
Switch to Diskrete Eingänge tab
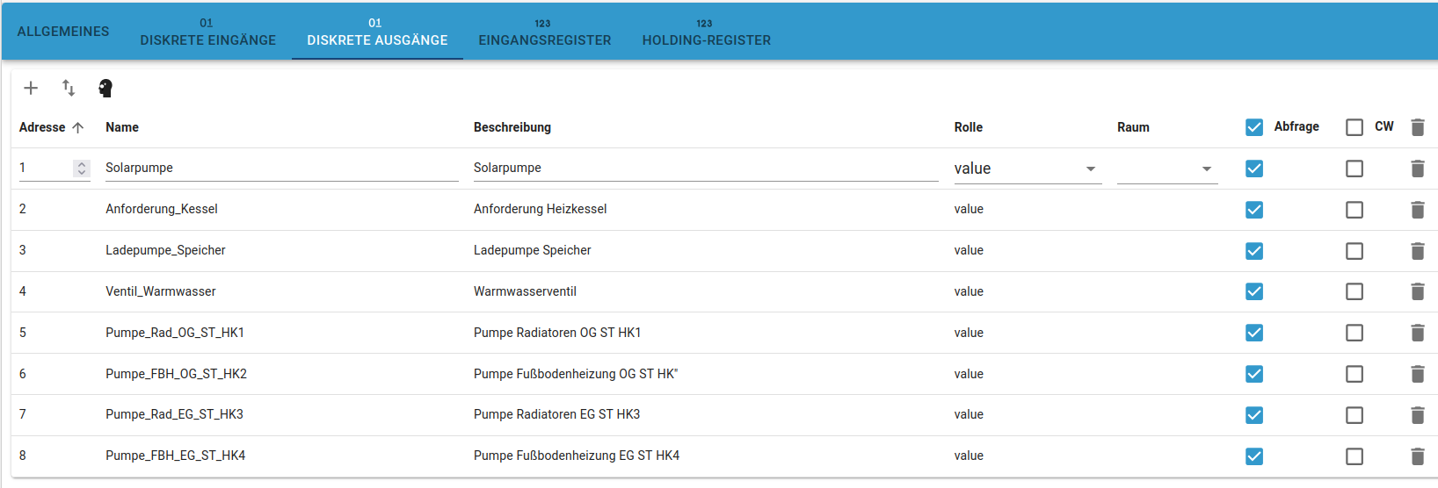pyautogui.click(x=207, y=32)
